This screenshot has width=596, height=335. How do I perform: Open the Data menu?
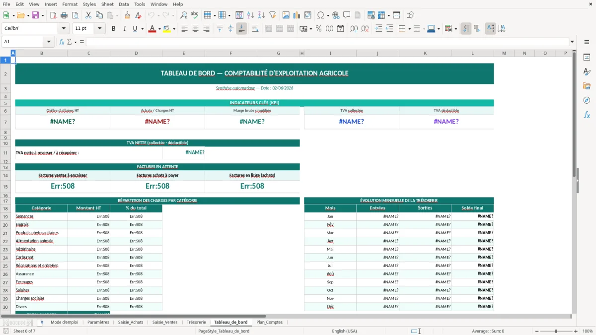tap(124, 4)
